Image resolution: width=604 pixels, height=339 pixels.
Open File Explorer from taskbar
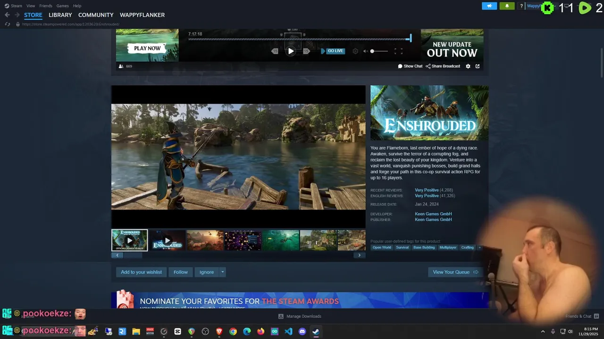click(136, 331)
